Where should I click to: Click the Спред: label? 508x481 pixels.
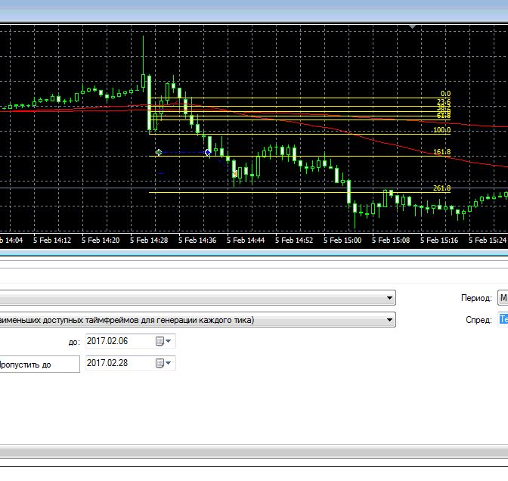(479, 320)
